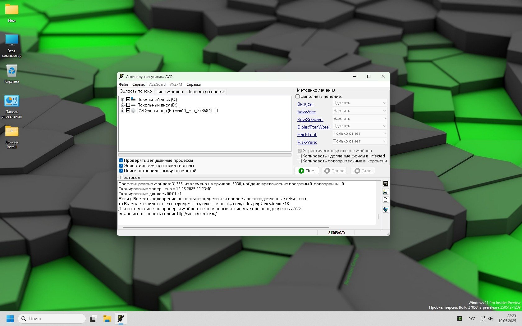The width and height of the screenshot is (522, 326).
Task: Click the protocol horizontal scrollbar
Action: pos(226,227)
